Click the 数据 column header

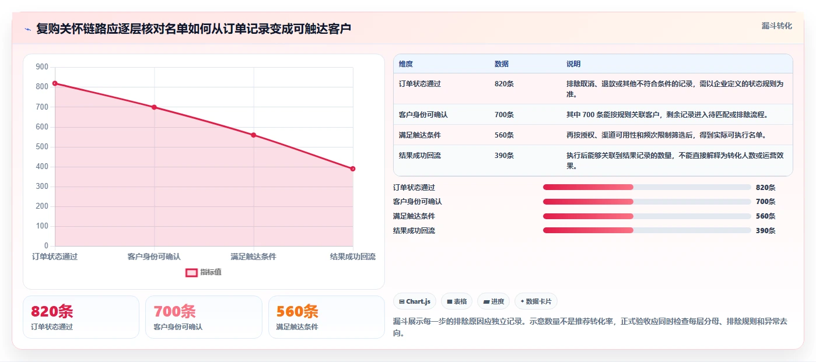click(502, 64)
